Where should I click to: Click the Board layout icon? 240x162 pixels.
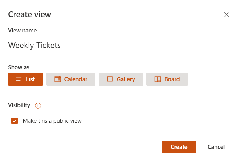pyautogui.click(x=158, y=79)
